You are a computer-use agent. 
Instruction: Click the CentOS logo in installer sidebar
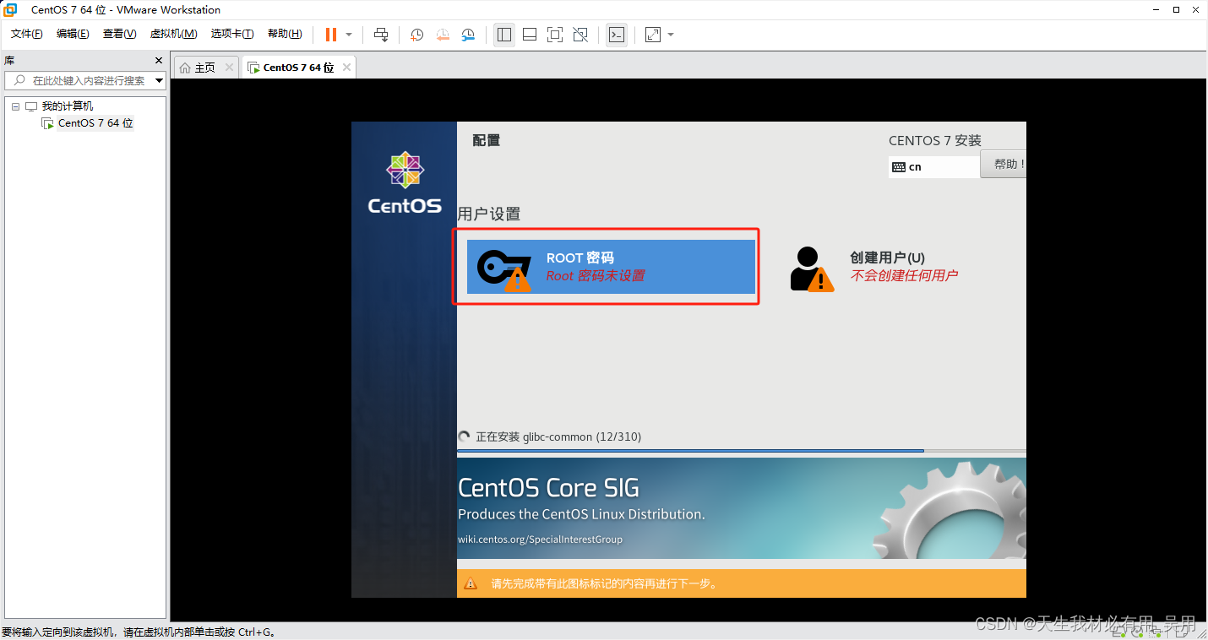(405, 182)
